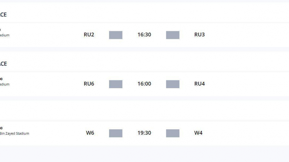Select the RU4 team name
The width and height of the screenshot is (289, 162).
coord(199,84)
